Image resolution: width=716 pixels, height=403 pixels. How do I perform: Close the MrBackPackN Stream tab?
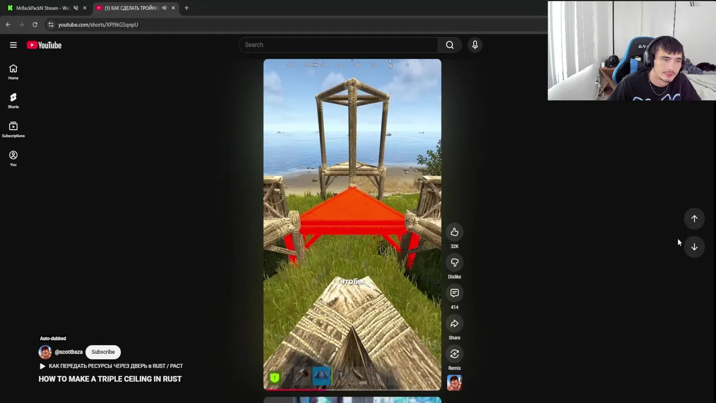point(84,8)
